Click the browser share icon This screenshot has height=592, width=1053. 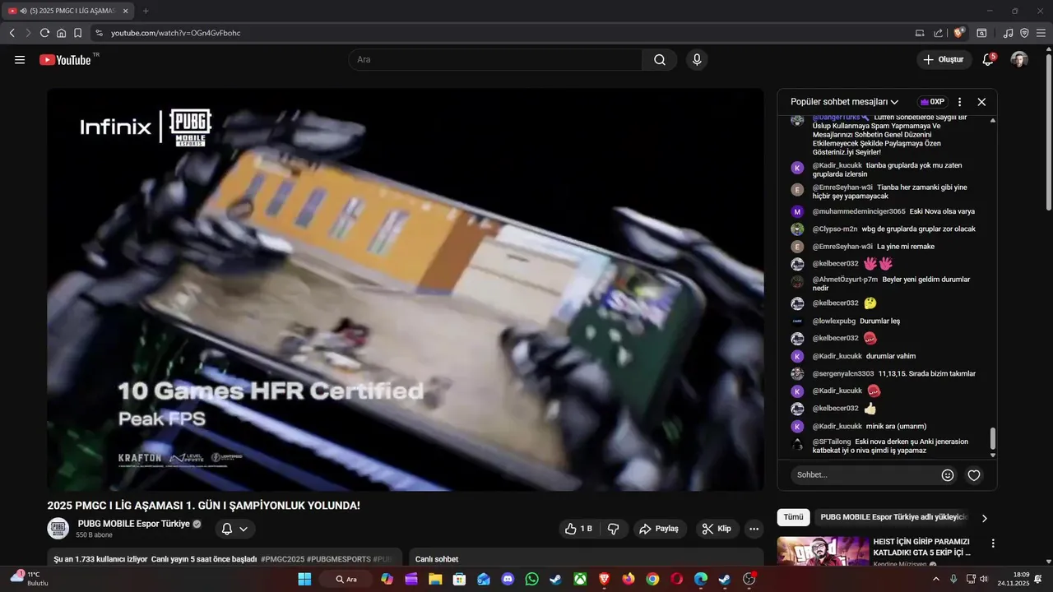coord(939,33)
